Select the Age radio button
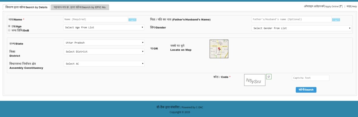 coord(9,26)
